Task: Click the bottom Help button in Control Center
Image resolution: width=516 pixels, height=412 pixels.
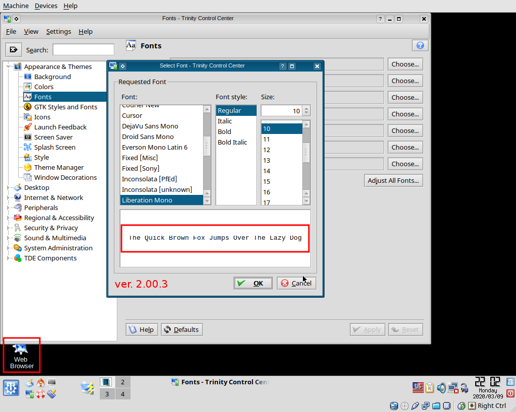Action: point(142,329)
